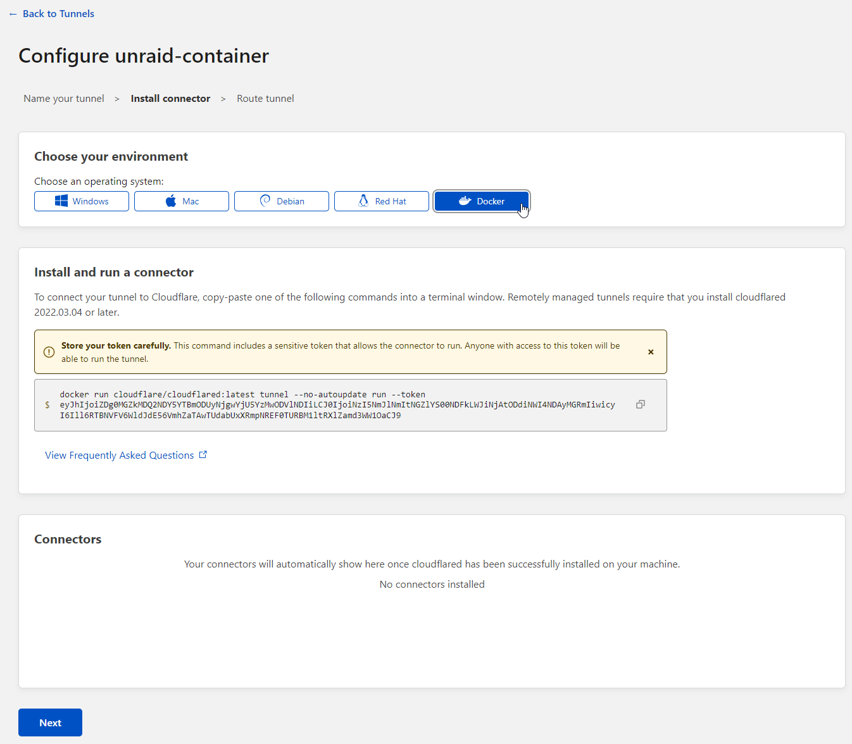
Task: Select the Apple logo for Mac
Action: click(x=171, y=201)
